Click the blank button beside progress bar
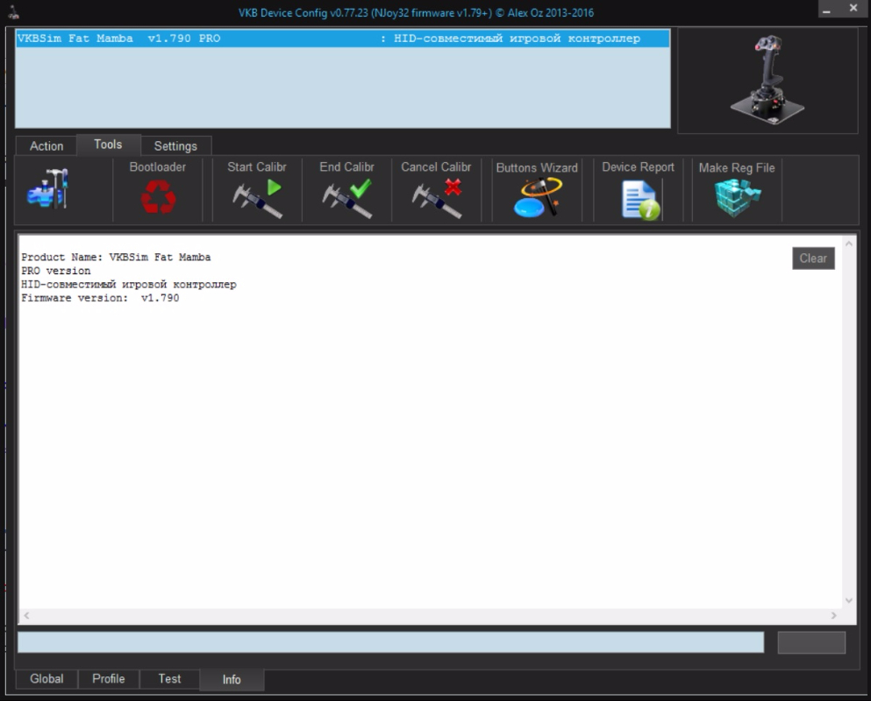The width and height of the screenshot is (871, 701). [x=811, y=642]
